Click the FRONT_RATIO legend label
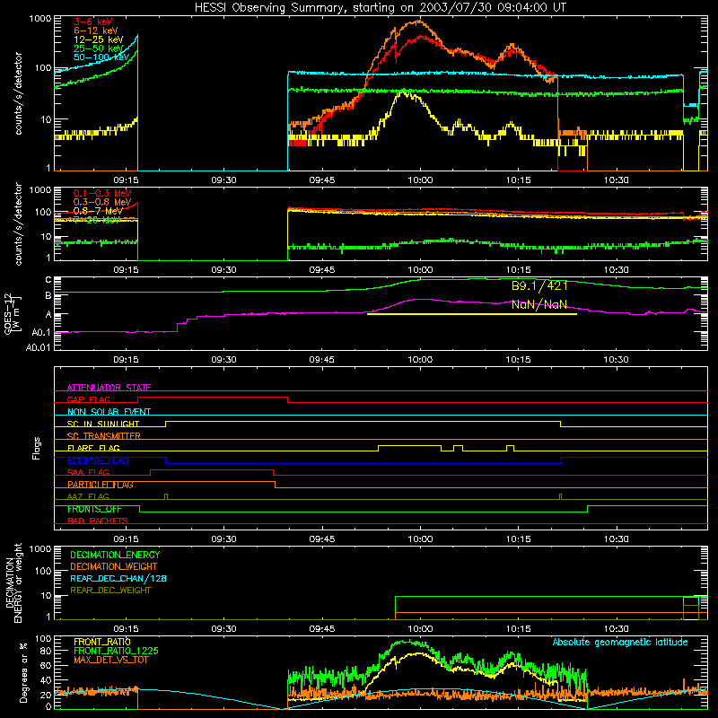 [x=102, y=642]
